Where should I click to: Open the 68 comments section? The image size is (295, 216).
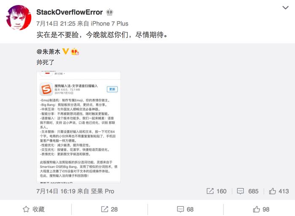coord(185,209)
